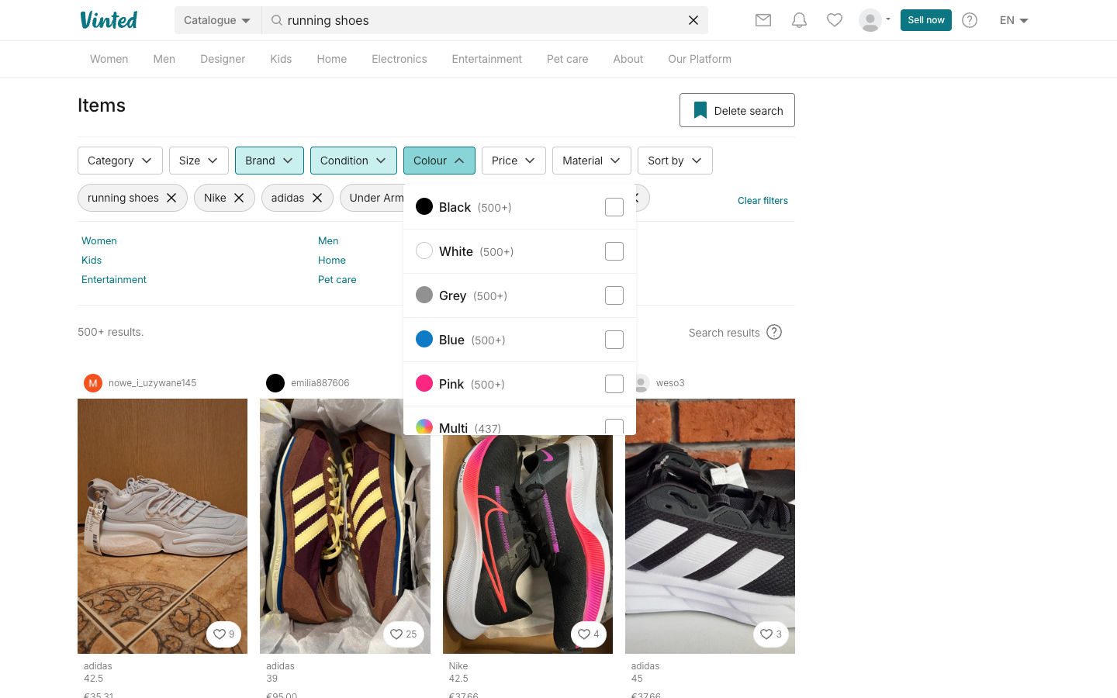Image resolution: width=1117 pixels, height=698 pixels.
Task: Remove the running shoes filter chip
Action: [x=171, y=198]
